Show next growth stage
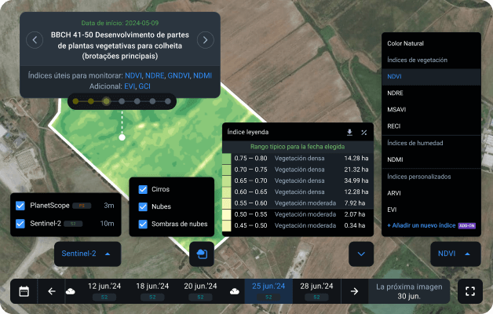The image size is (493, 314). 206,40
